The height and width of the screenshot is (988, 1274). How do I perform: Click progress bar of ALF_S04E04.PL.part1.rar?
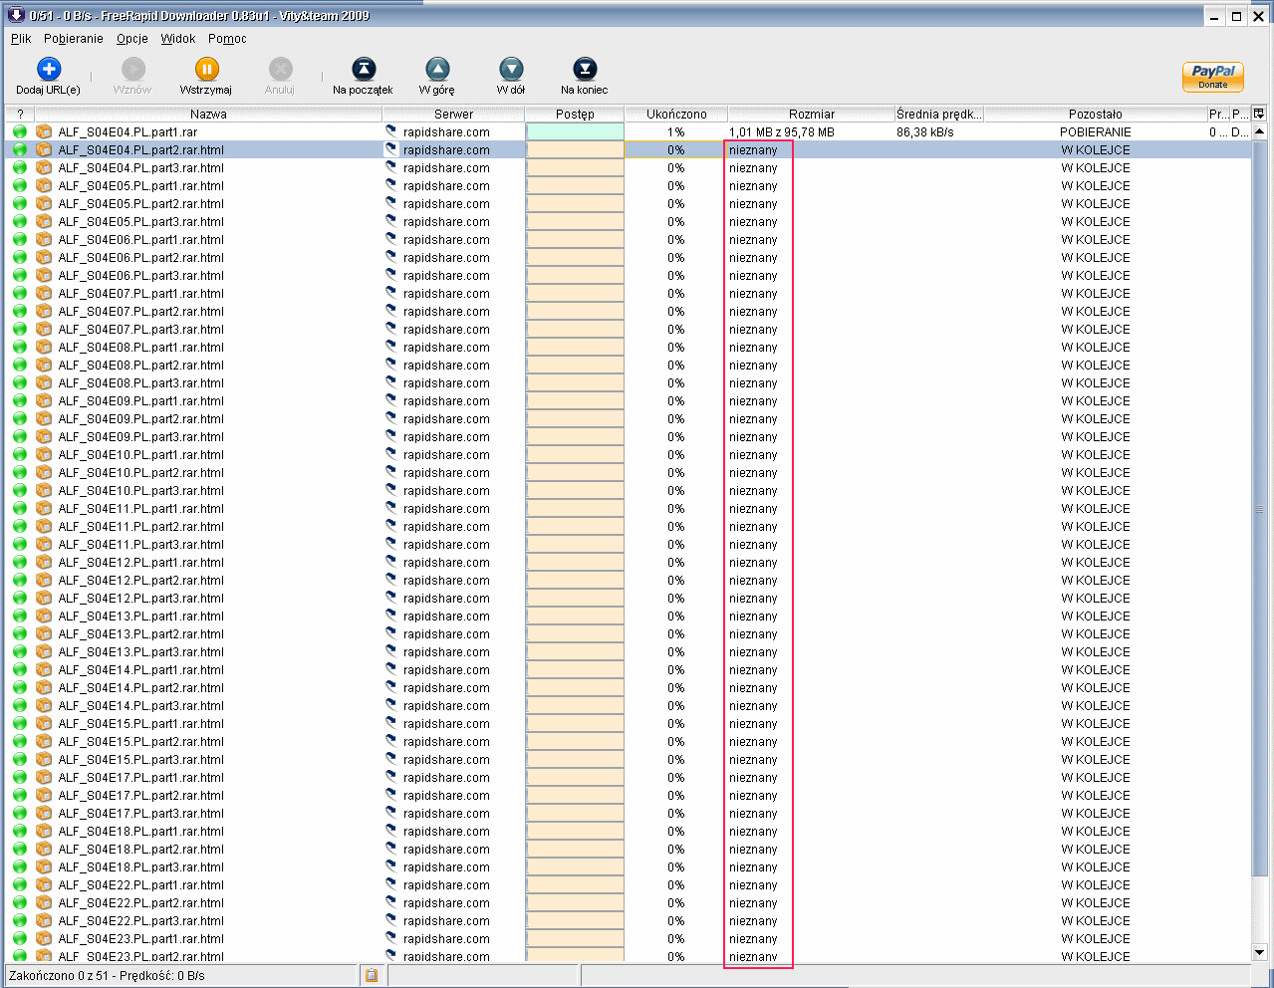click(575, 131)
